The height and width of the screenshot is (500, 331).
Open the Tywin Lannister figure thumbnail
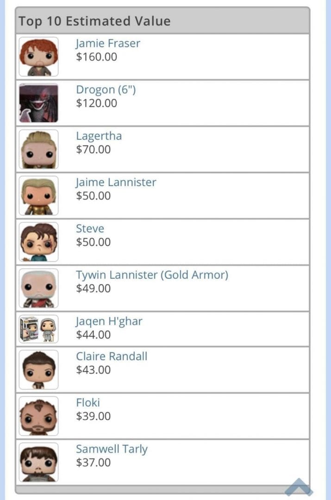point(38,288)
